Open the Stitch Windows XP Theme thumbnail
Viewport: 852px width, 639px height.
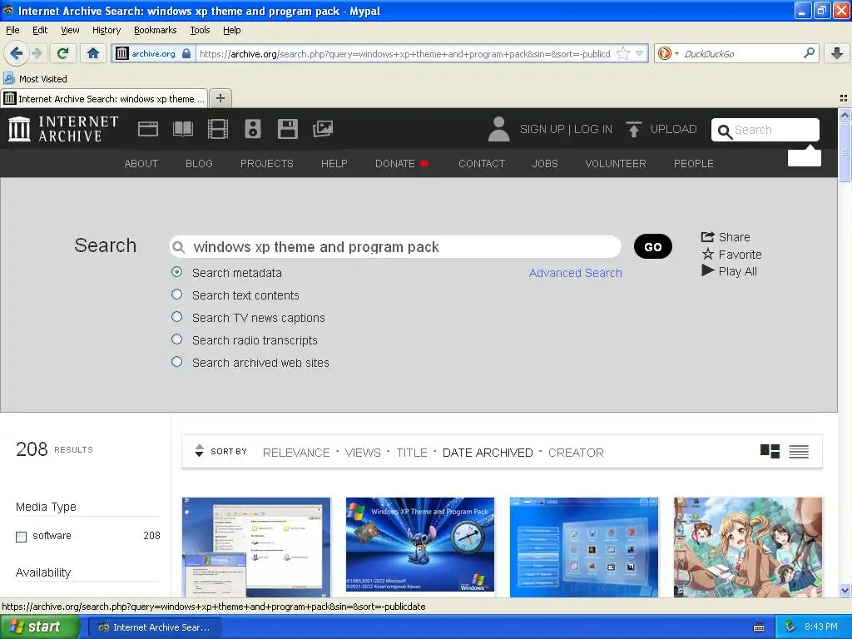[420, 546]
